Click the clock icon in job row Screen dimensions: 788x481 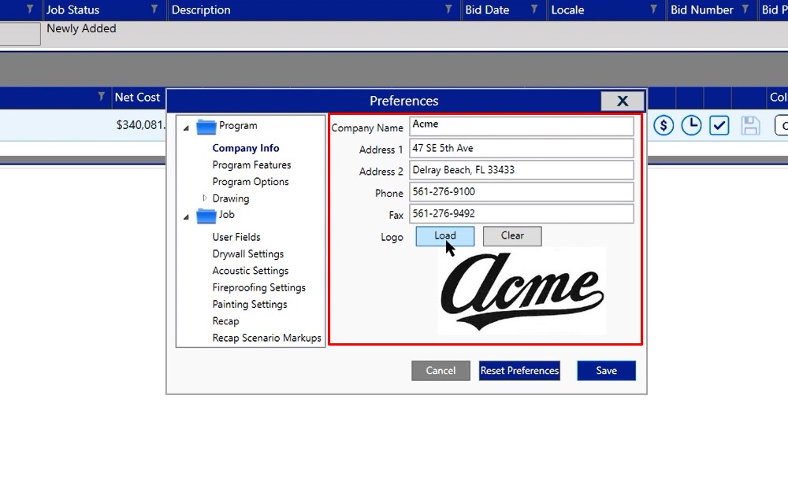coord(691,125)
